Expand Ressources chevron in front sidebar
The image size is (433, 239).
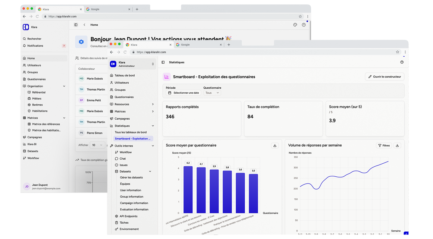pos(153,104)
